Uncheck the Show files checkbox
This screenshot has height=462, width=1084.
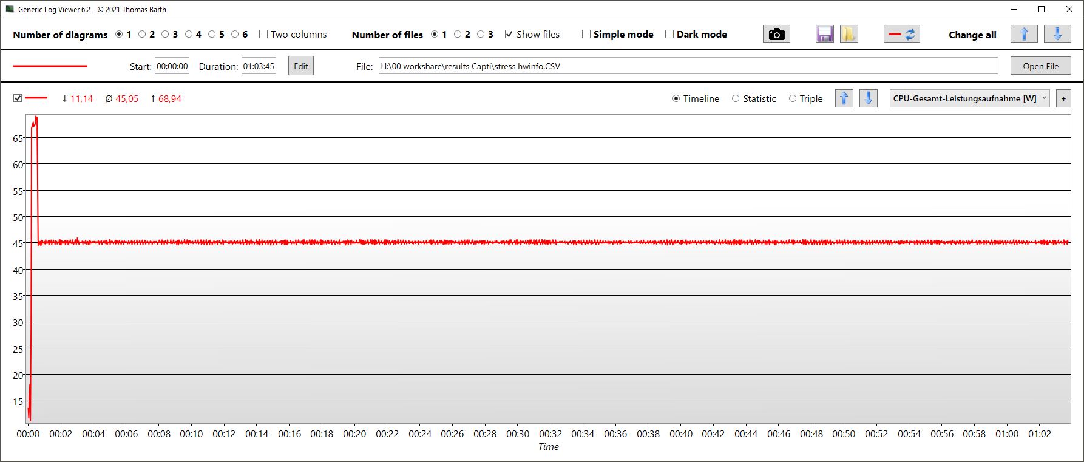(509, 35)
